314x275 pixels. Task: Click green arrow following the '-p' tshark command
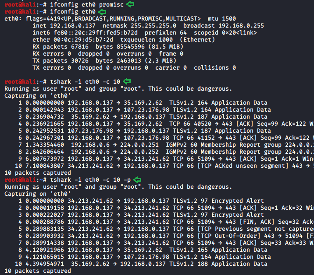138,180
